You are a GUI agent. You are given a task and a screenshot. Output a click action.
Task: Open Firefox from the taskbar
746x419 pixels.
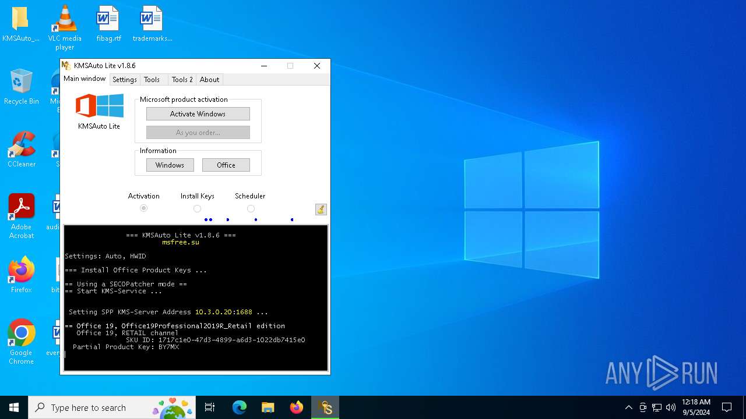(296, 407)
